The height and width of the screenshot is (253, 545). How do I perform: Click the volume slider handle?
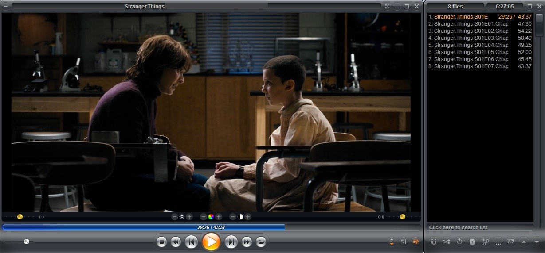(x=27, y=241)
